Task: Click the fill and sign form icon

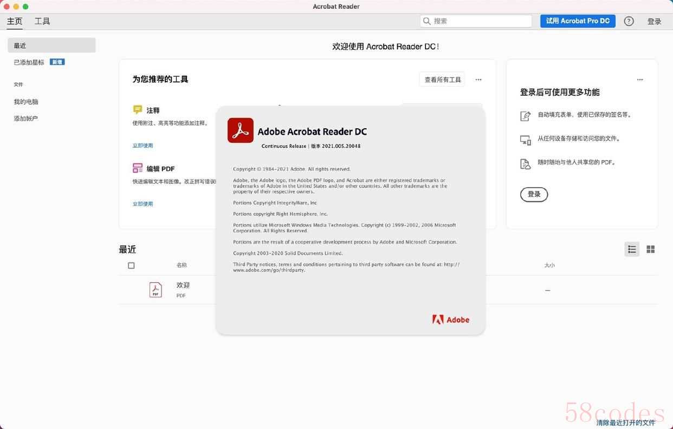Action: tap(526, 116)
